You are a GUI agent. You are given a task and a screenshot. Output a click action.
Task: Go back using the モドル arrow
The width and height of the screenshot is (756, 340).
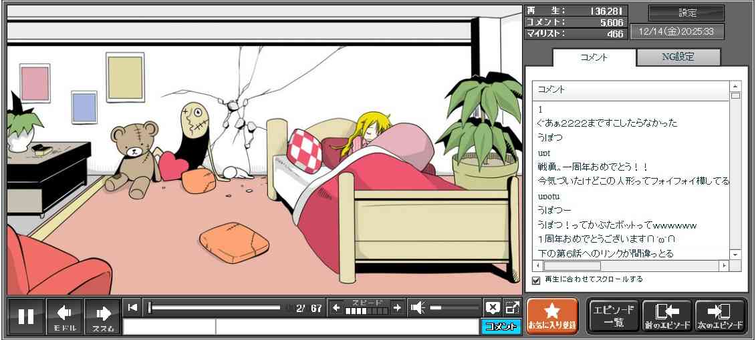coord(65,316)
